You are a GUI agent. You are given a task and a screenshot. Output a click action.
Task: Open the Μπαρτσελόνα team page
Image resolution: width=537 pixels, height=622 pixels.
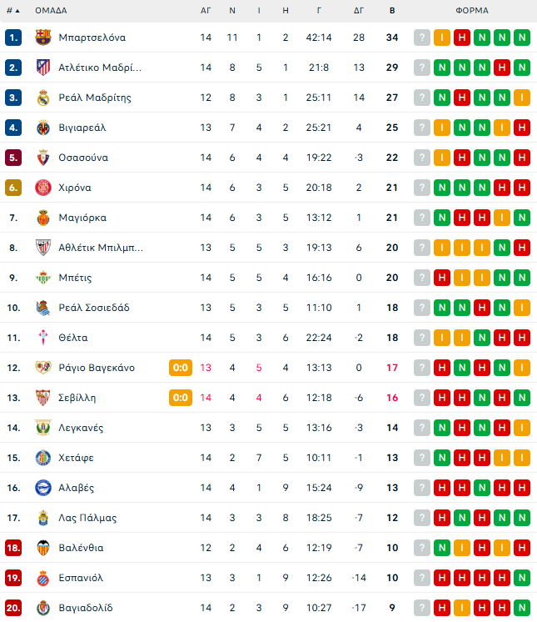[x=92, y=38]
